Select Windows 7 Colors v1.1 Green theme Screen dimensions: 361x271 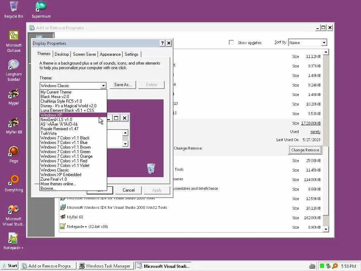(73, 152)
